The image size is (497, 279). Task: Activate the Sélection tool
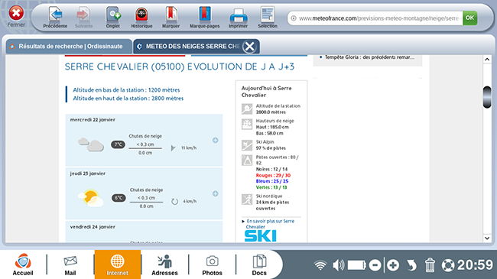coord(268,18)
